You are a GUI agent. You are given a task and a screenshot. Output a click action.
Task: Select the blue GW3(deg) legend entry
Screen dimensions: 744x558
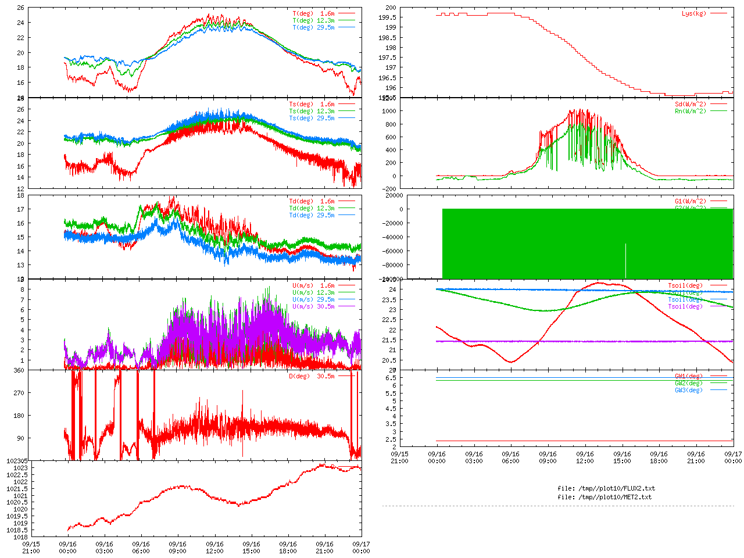(x=688, y=390)
